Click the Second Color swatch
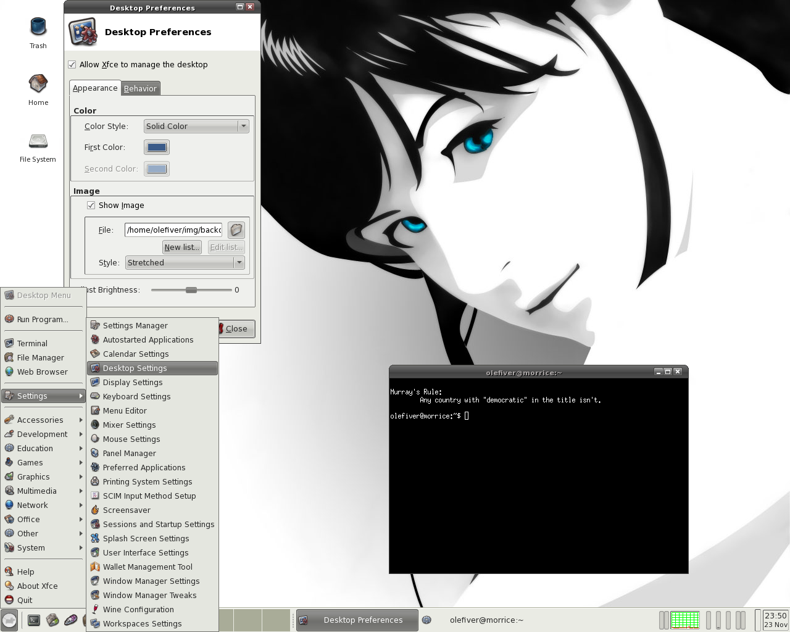Screen dimensions: 790x632 point(157,169)
